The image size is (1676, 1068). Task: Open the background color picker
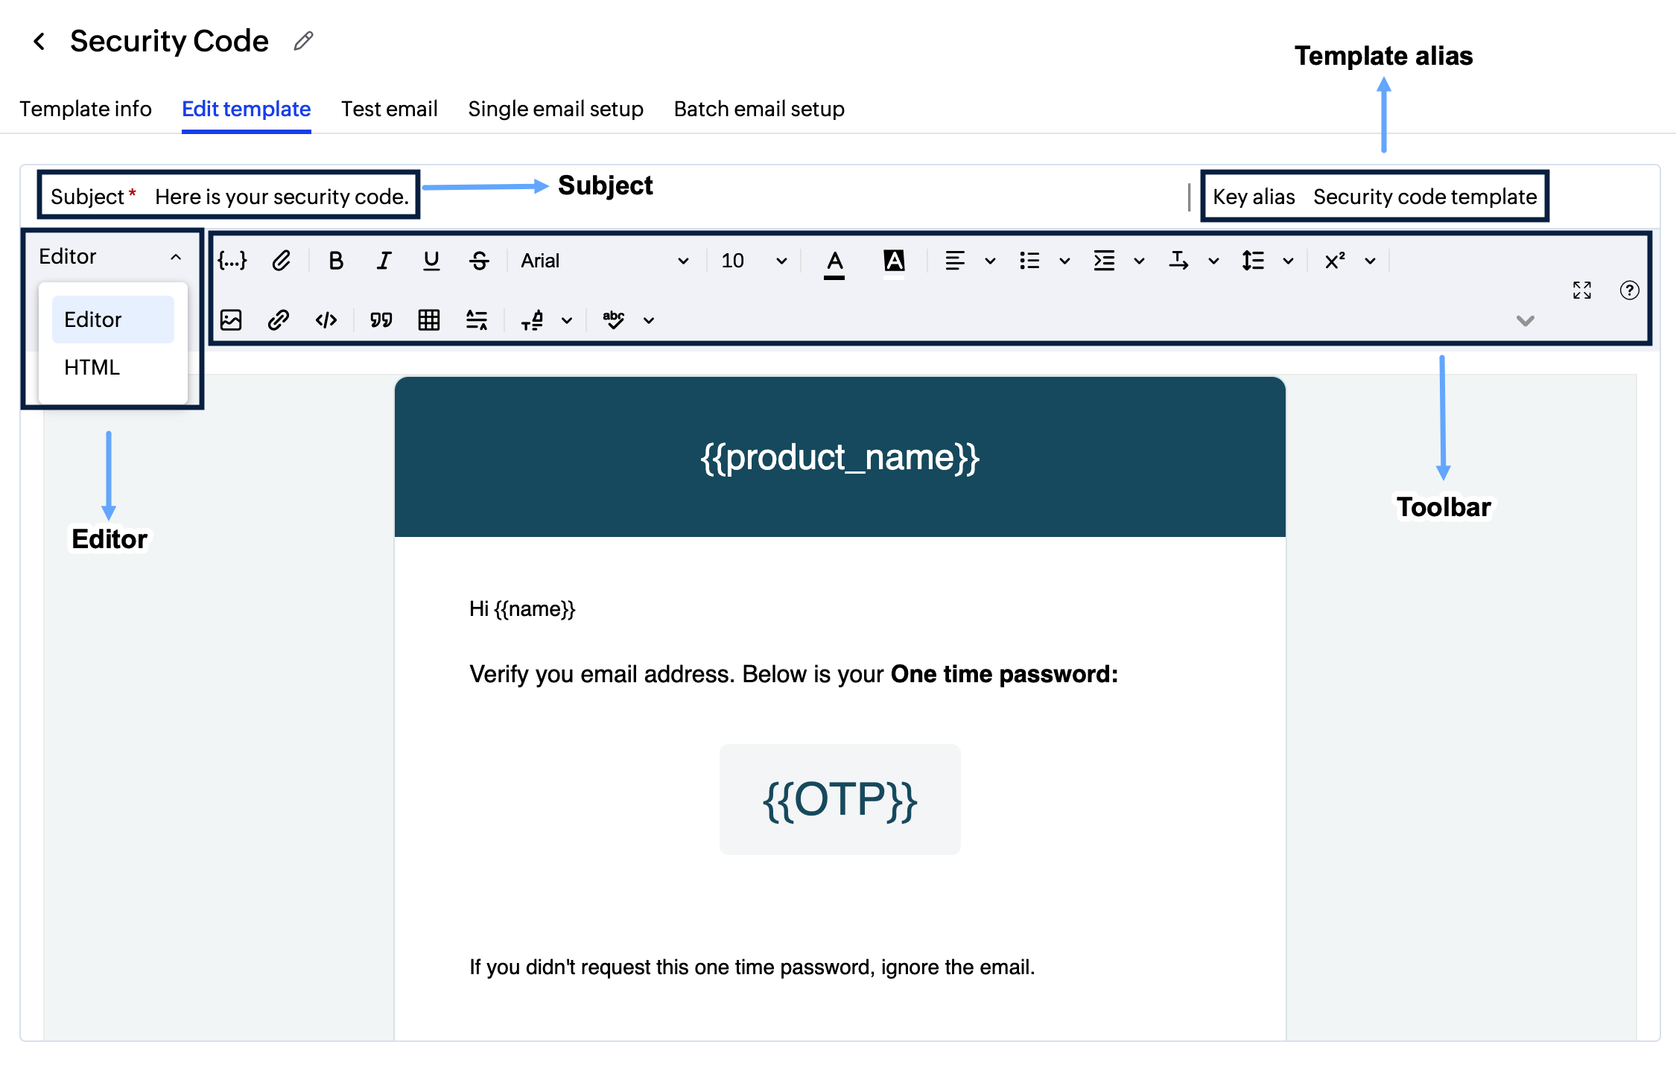pos(893,260)
